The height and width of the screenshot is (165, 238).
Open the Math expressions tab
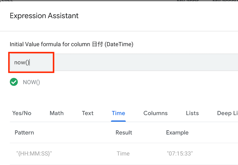click(57, 113)
